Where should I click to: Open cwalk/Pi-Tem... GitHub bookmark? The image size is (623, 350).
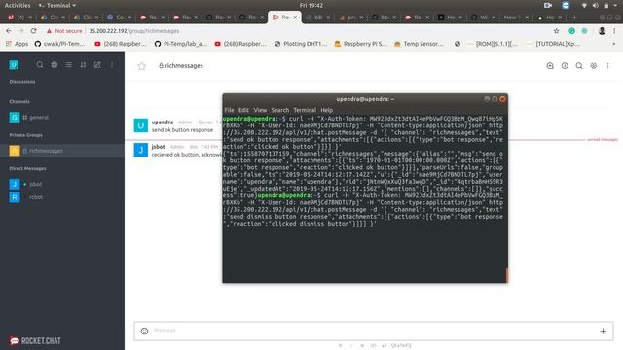click(59, 44)
